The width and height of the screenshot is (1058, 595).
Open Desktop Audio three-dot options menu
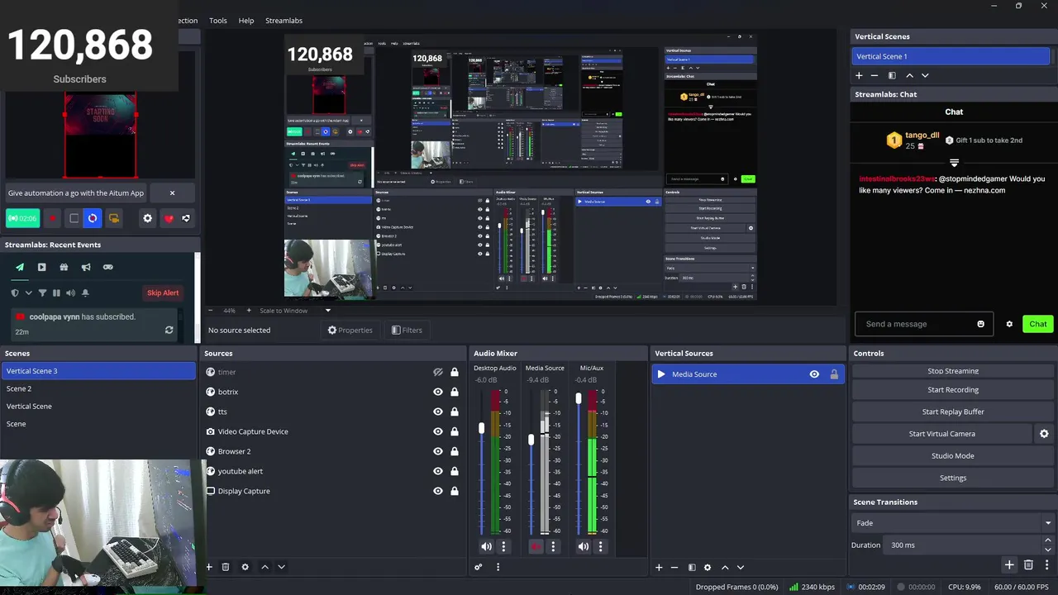pyautogui.click(x=503, y=546)
